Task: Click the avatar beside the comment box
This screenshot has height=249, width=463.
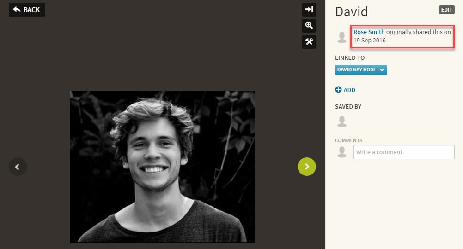Action: (342, 152)
